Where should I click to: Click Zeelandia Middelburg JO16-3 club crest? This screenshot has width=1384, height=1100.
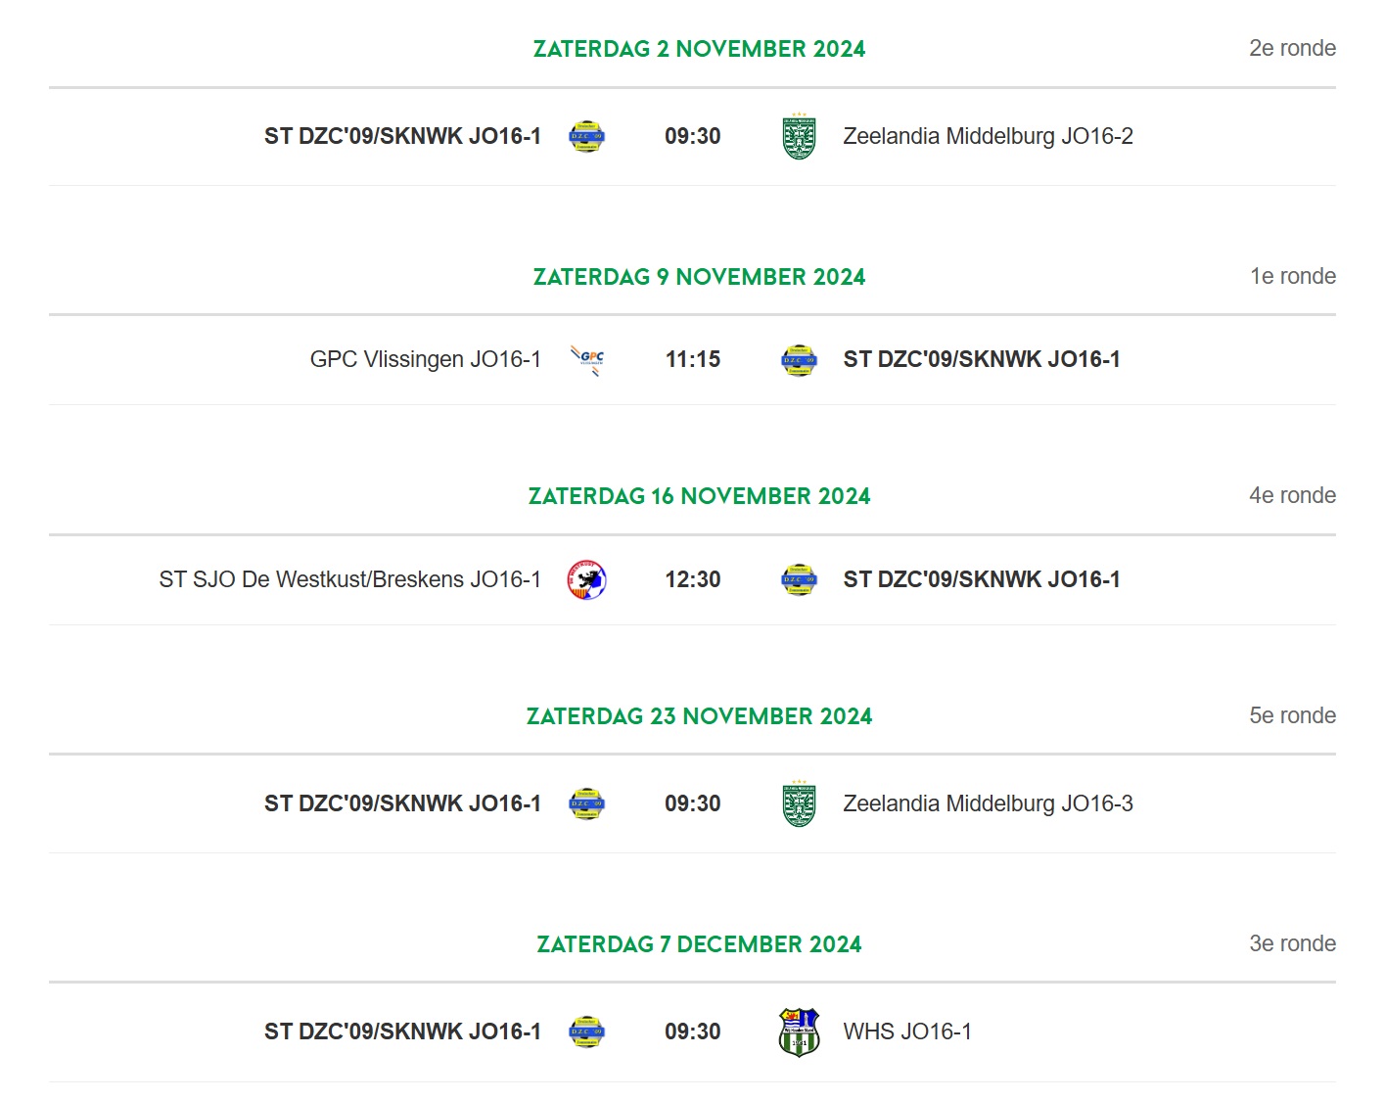799,804
